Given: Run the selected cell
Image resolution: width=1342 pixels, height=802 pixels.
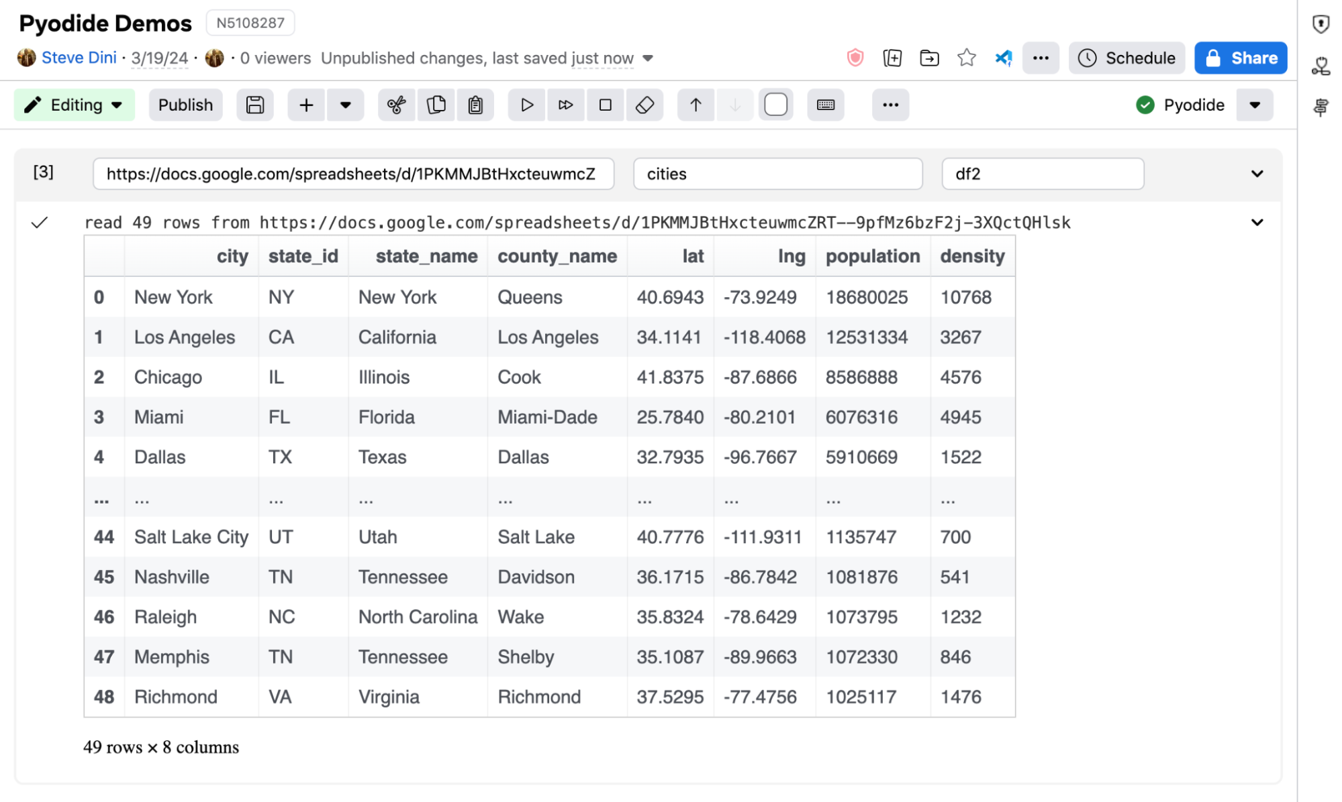Looking at the screenshot, I should (526, 105).
